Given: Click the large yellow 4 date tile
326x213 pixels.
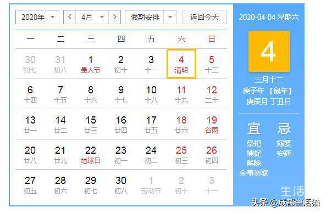Looking at the screenshot, I should point(269,51).
